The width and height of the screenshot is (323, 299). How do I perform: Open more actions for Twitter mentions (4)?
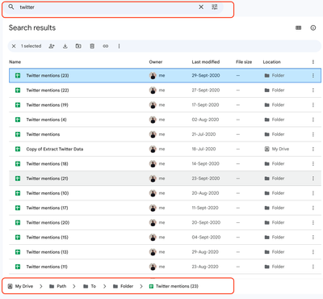[313, 120]
